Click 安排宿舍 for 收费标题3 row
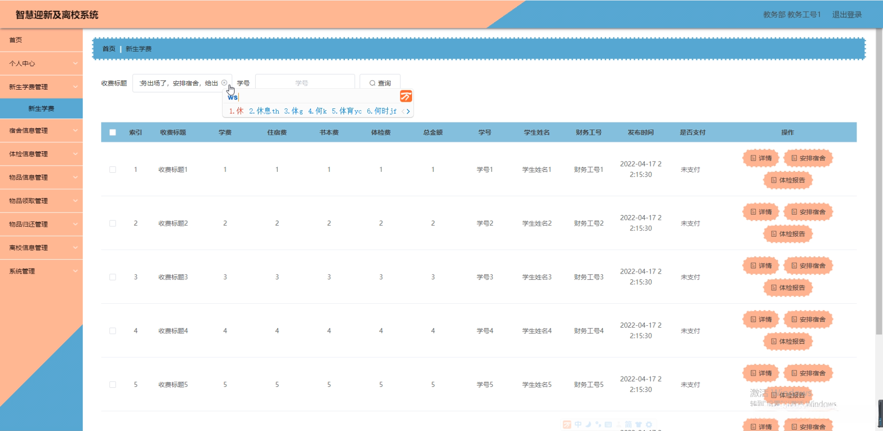Viewport: 883px width, 431px height. point(808,266)
